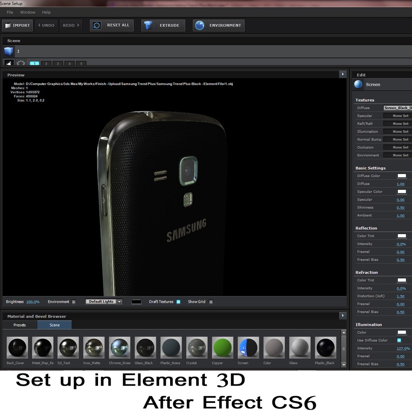Open the Reflection Color Tint swatch
Screen dimensions: 412x412
(402, 236)
